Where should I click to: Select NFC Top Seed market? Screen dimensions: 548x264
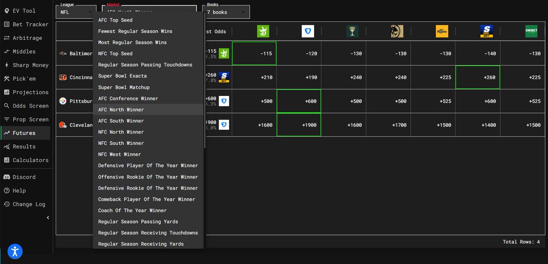(x=148, y=53)
